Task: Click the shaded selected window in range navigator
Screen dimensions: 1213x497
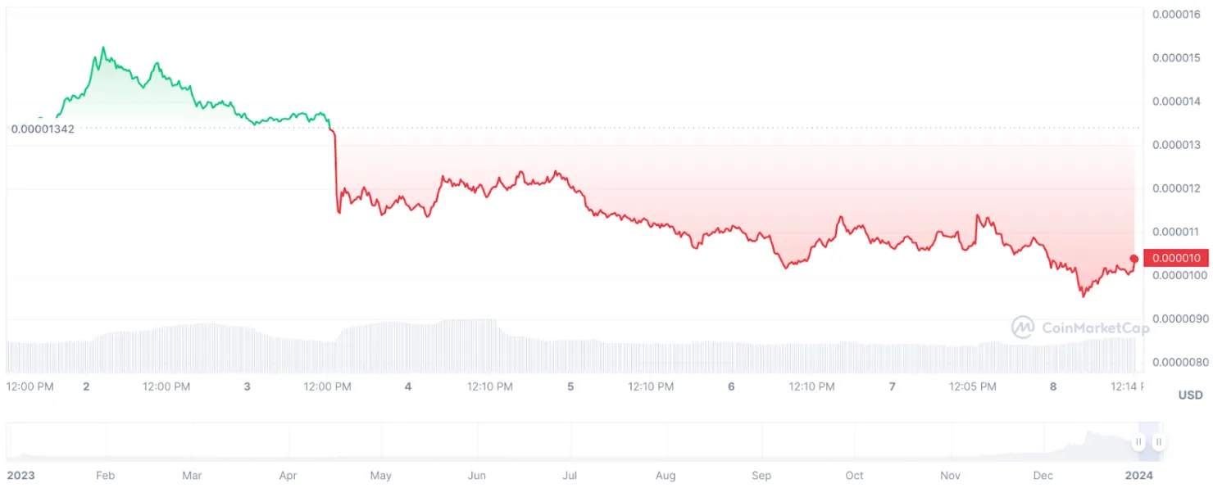Action: 1148,442
